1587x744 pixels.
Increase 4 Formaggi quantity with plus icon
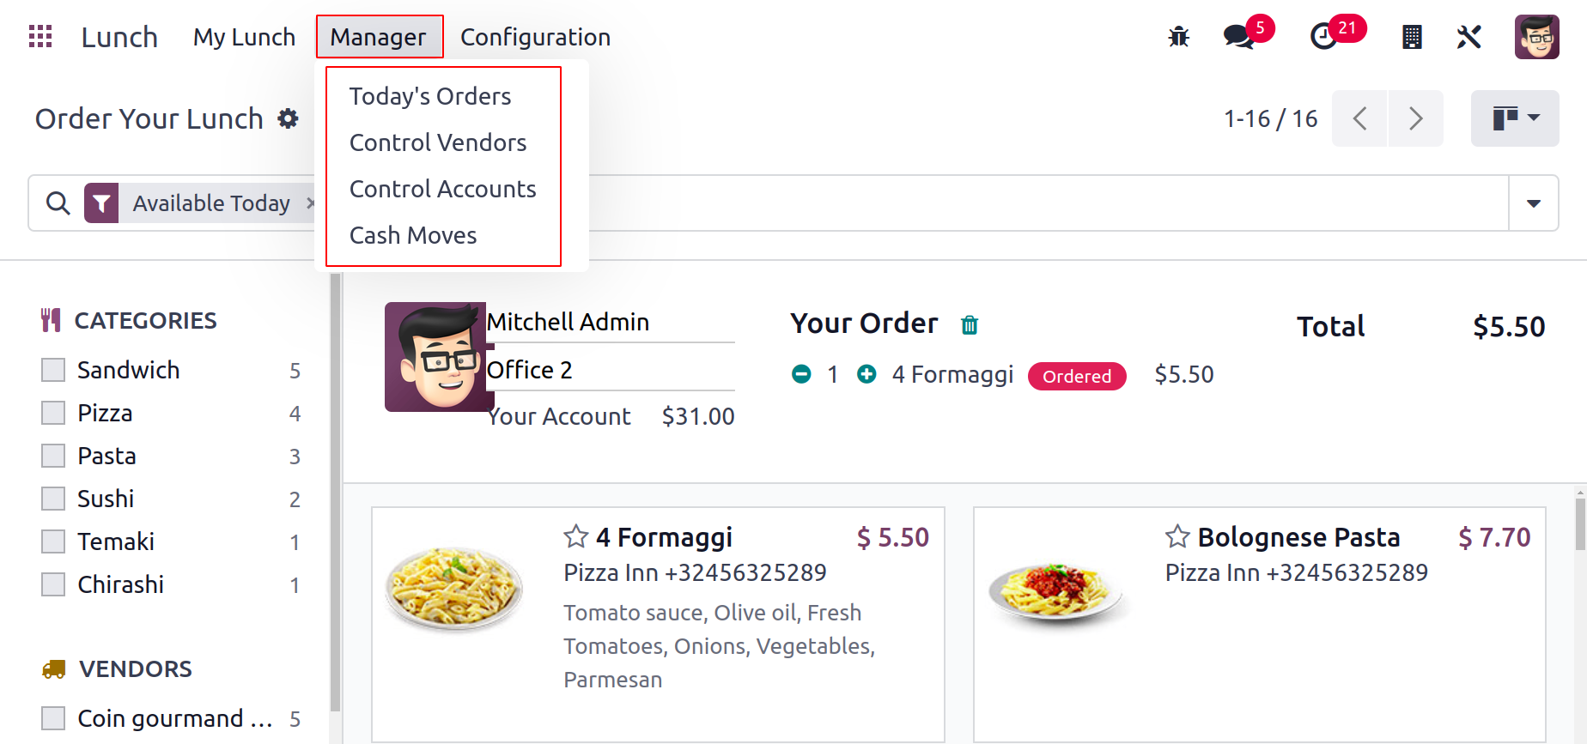867,374
